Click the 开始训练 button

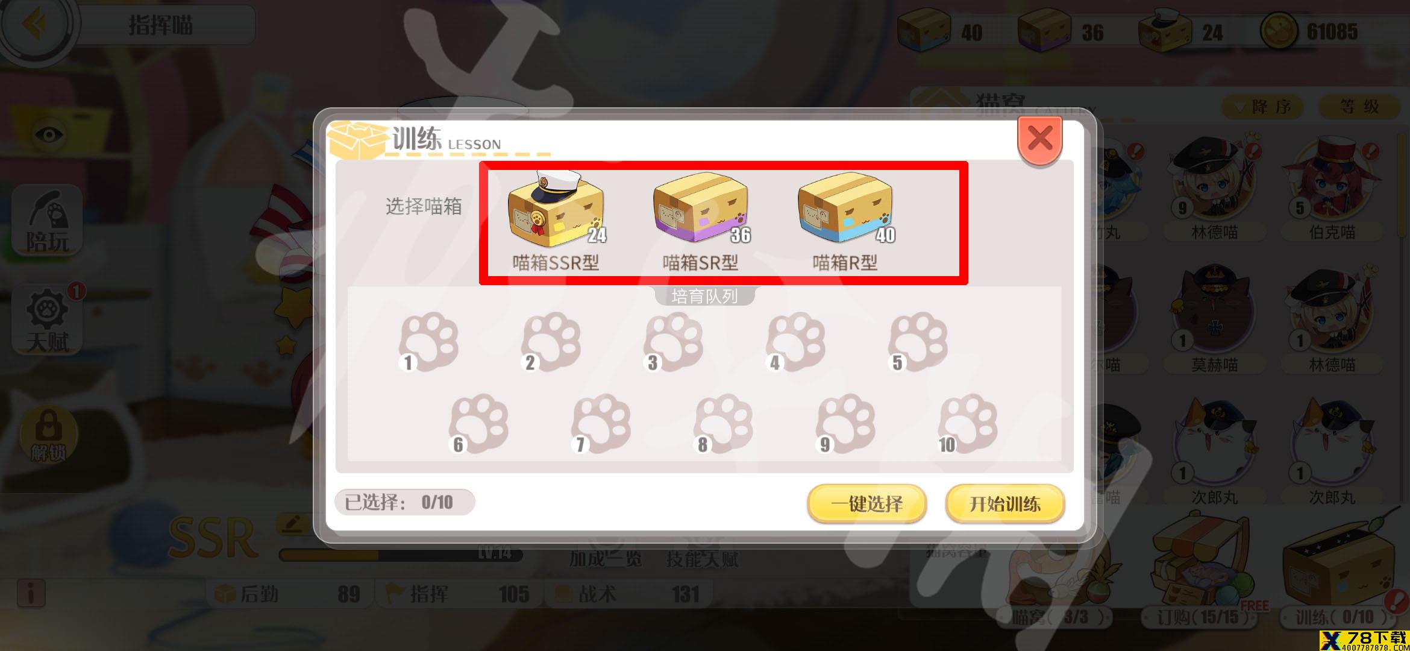click(1004, 503)
